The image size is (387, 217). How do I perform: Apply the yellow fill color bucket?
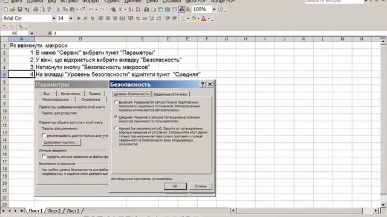point(193,19)
